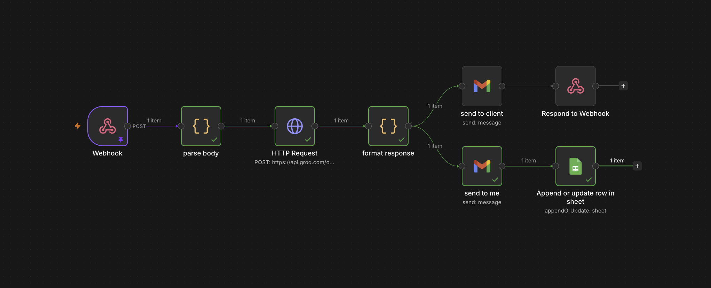Click the purple pin icon on Webhook
The height and width of the screenshot is (288, 711).
pos(121,139)
